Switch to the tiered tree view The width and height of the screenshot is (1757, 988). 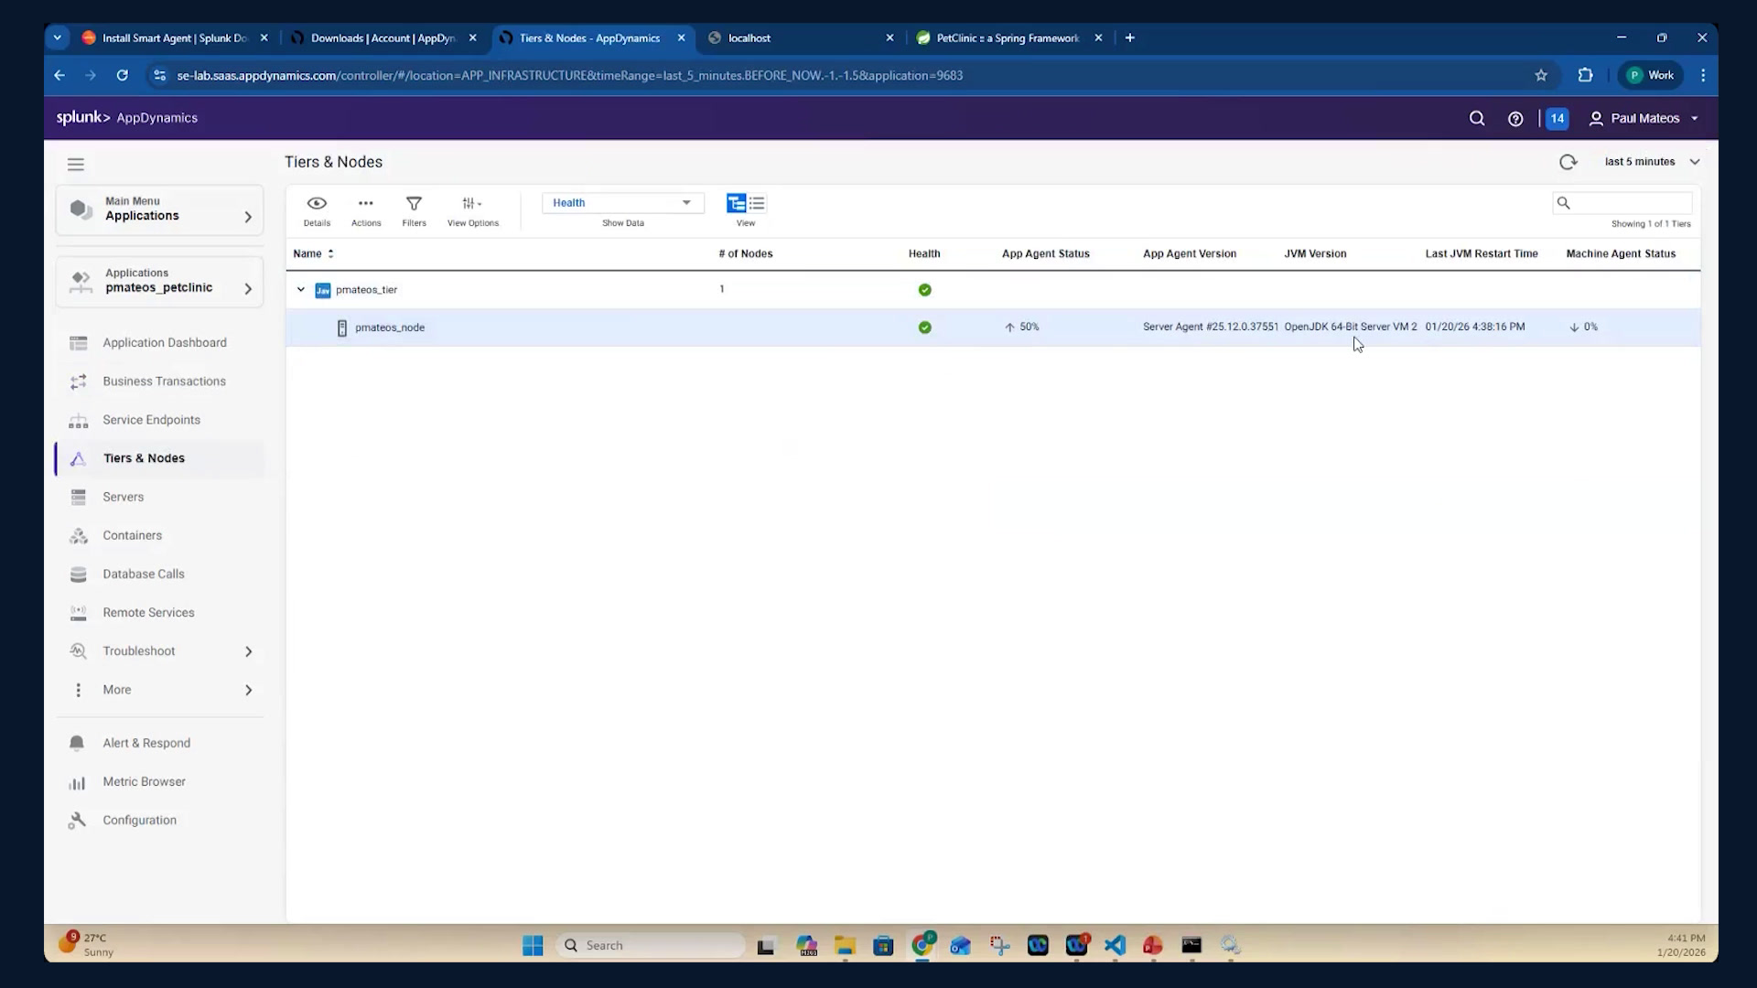(736, 203)
